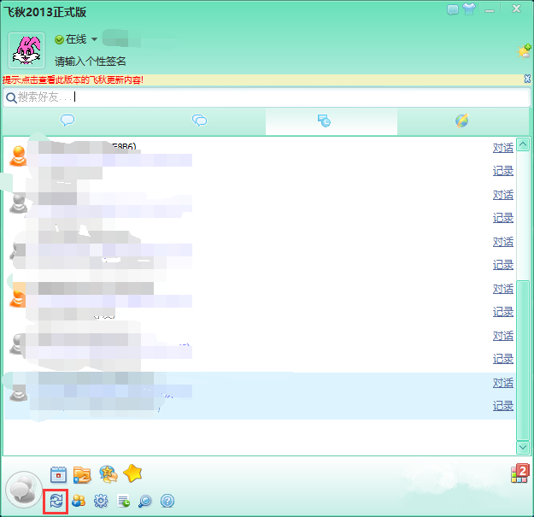Click 记录 for the third contact
Image resolution: width=534 pixels, height=517 pixels.
(503, 265)
